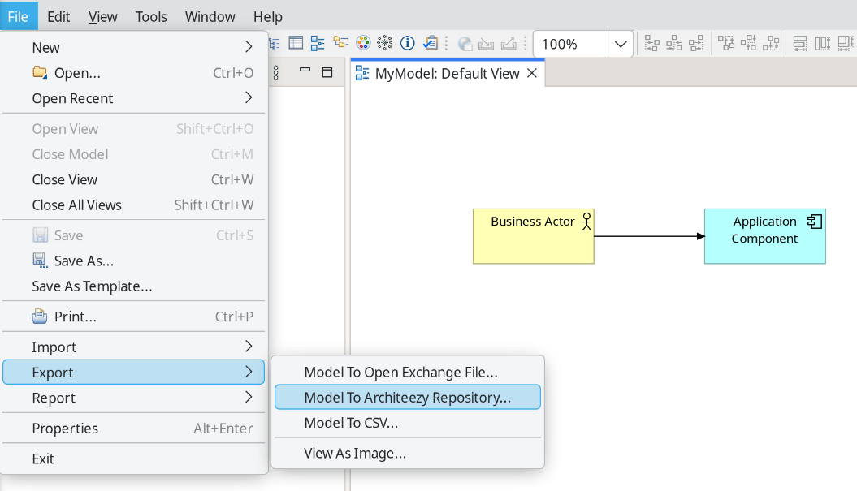Select Close View in File menu
Screen dimensions: 857x491
pos(134,179)
